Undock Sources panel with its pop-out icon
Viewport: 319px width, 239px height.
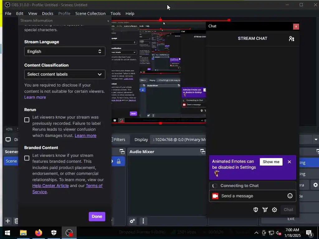point(122,152)
